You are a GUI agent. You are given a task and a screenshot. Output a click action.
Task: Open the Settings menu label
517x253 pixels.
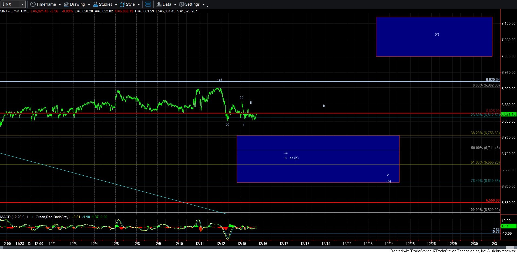point(192,4)
